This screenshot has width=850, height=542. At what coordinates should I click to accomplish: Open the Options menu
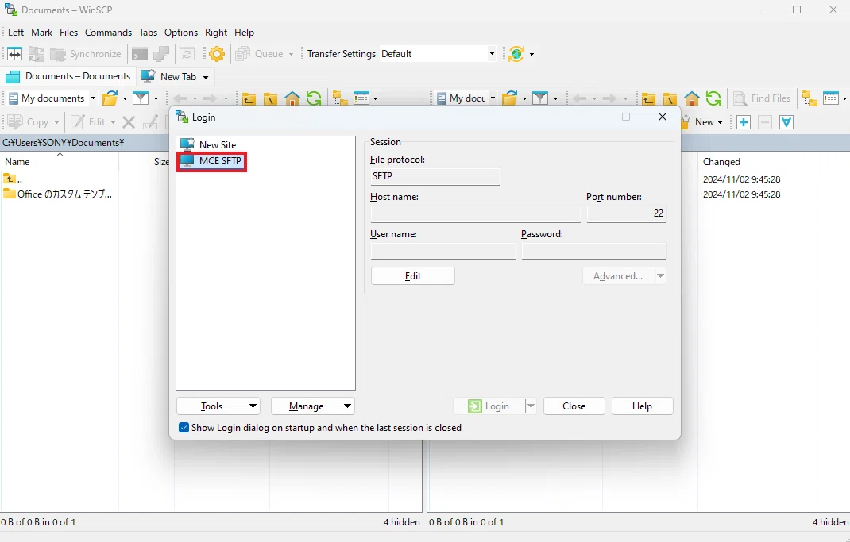point(181,33)
